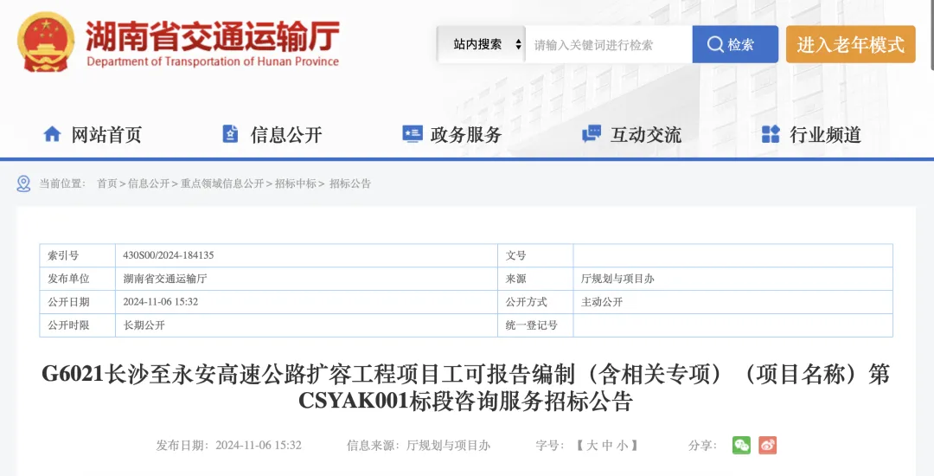The height and width of the screenshot is (476, 934).
Task: Enable 进入老年模式 senior mode
Action: (x=851, y=44)
